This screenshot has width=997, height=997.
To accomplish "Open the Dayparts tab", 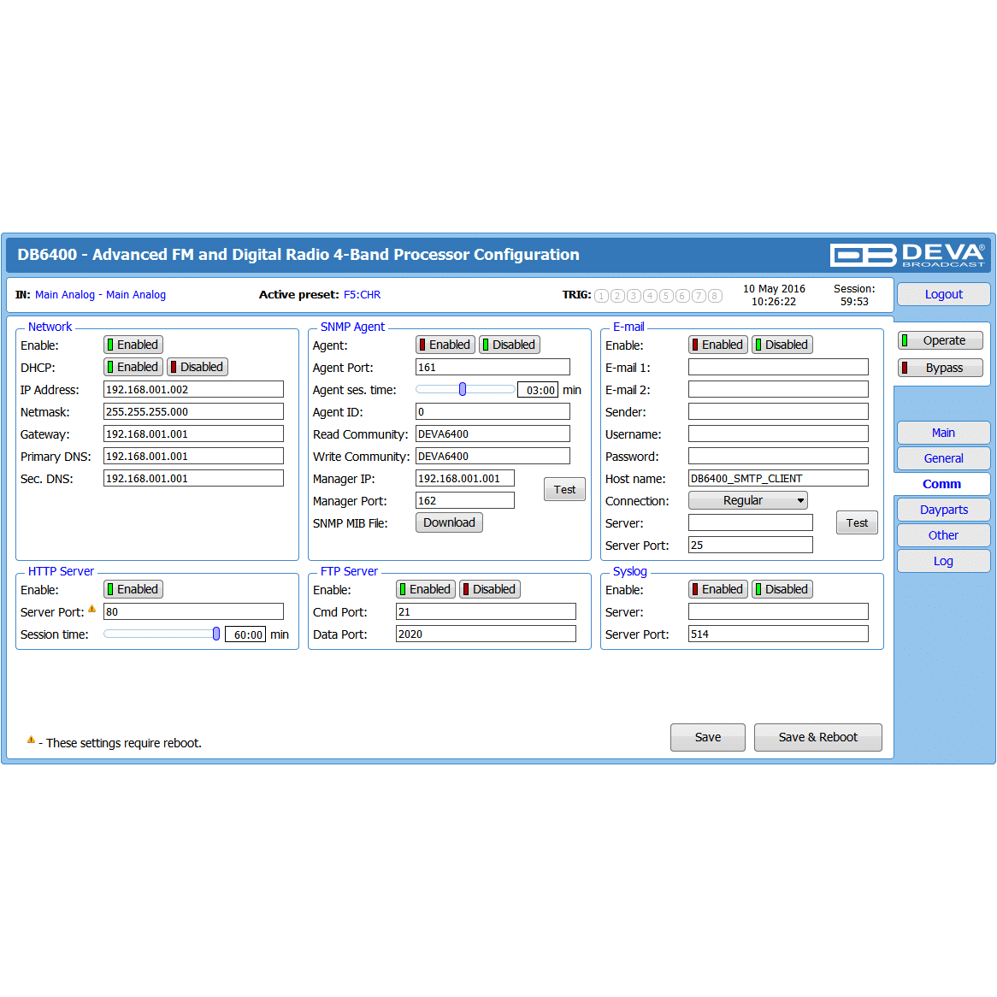I will tap(943, 510).
